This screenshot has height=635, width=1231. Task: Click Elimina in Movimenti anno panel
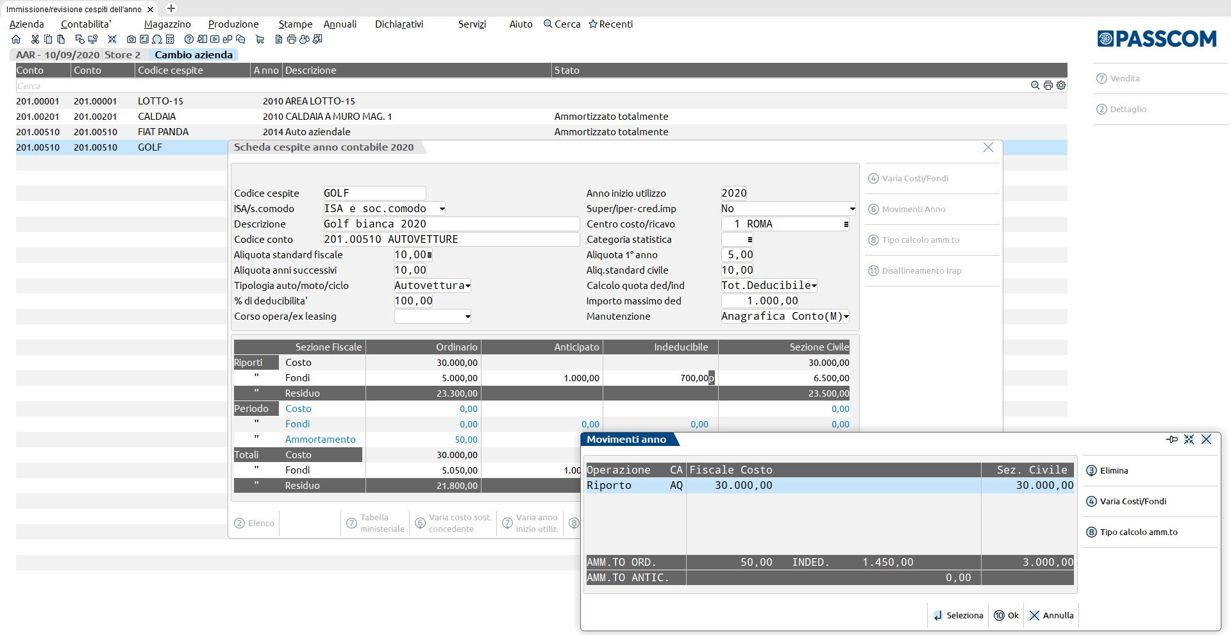point(1107,470)
